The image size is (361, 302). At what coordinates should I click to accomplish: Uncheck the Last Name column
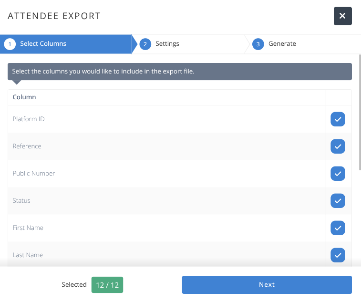(338, 255)
